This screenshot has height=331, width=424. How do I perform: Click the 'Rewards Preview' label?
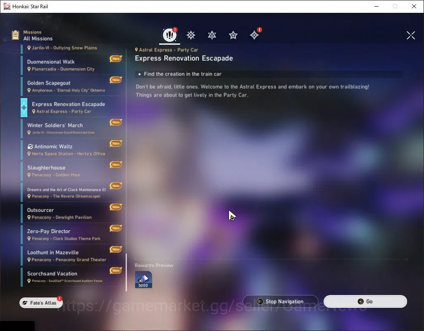(x=154, y=265)
